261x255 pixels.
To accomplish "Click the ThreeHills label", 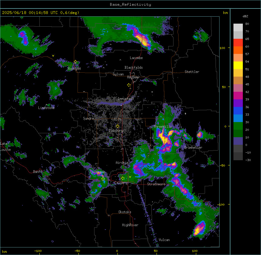I will tap(163, 127).
